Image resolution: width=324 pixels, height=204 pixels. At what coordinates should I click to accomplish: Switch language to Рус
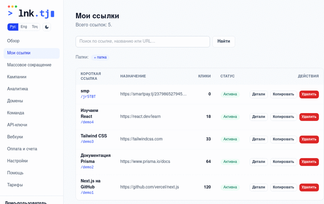click(x=13, y=27)
